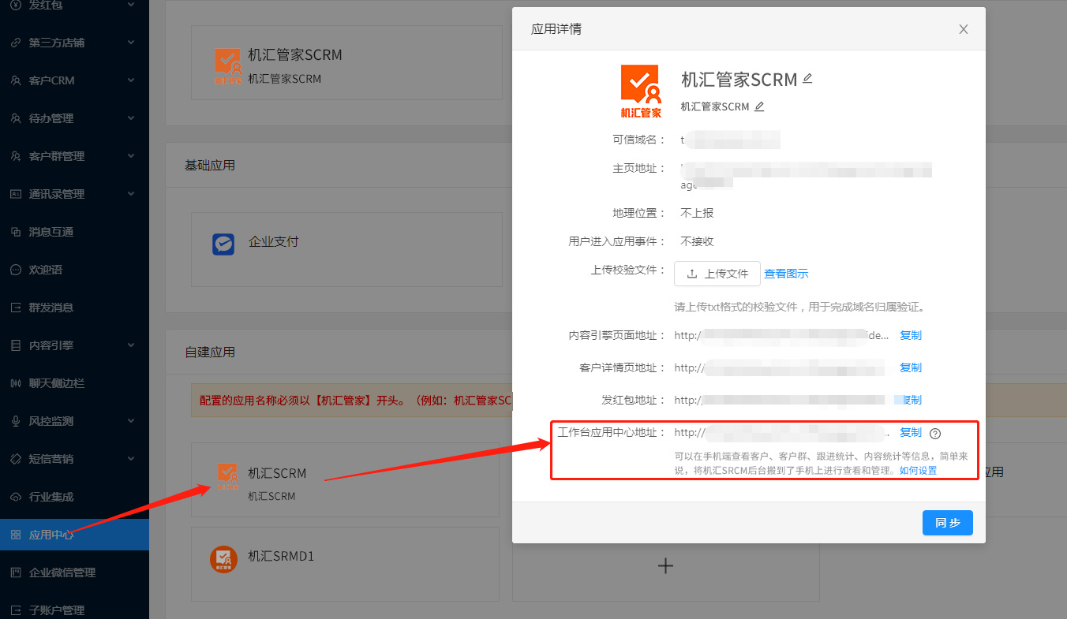Click the 通讯录管理 sidebar icon
The height and width of the screenshot is (619, 1067).
(15, 194)
